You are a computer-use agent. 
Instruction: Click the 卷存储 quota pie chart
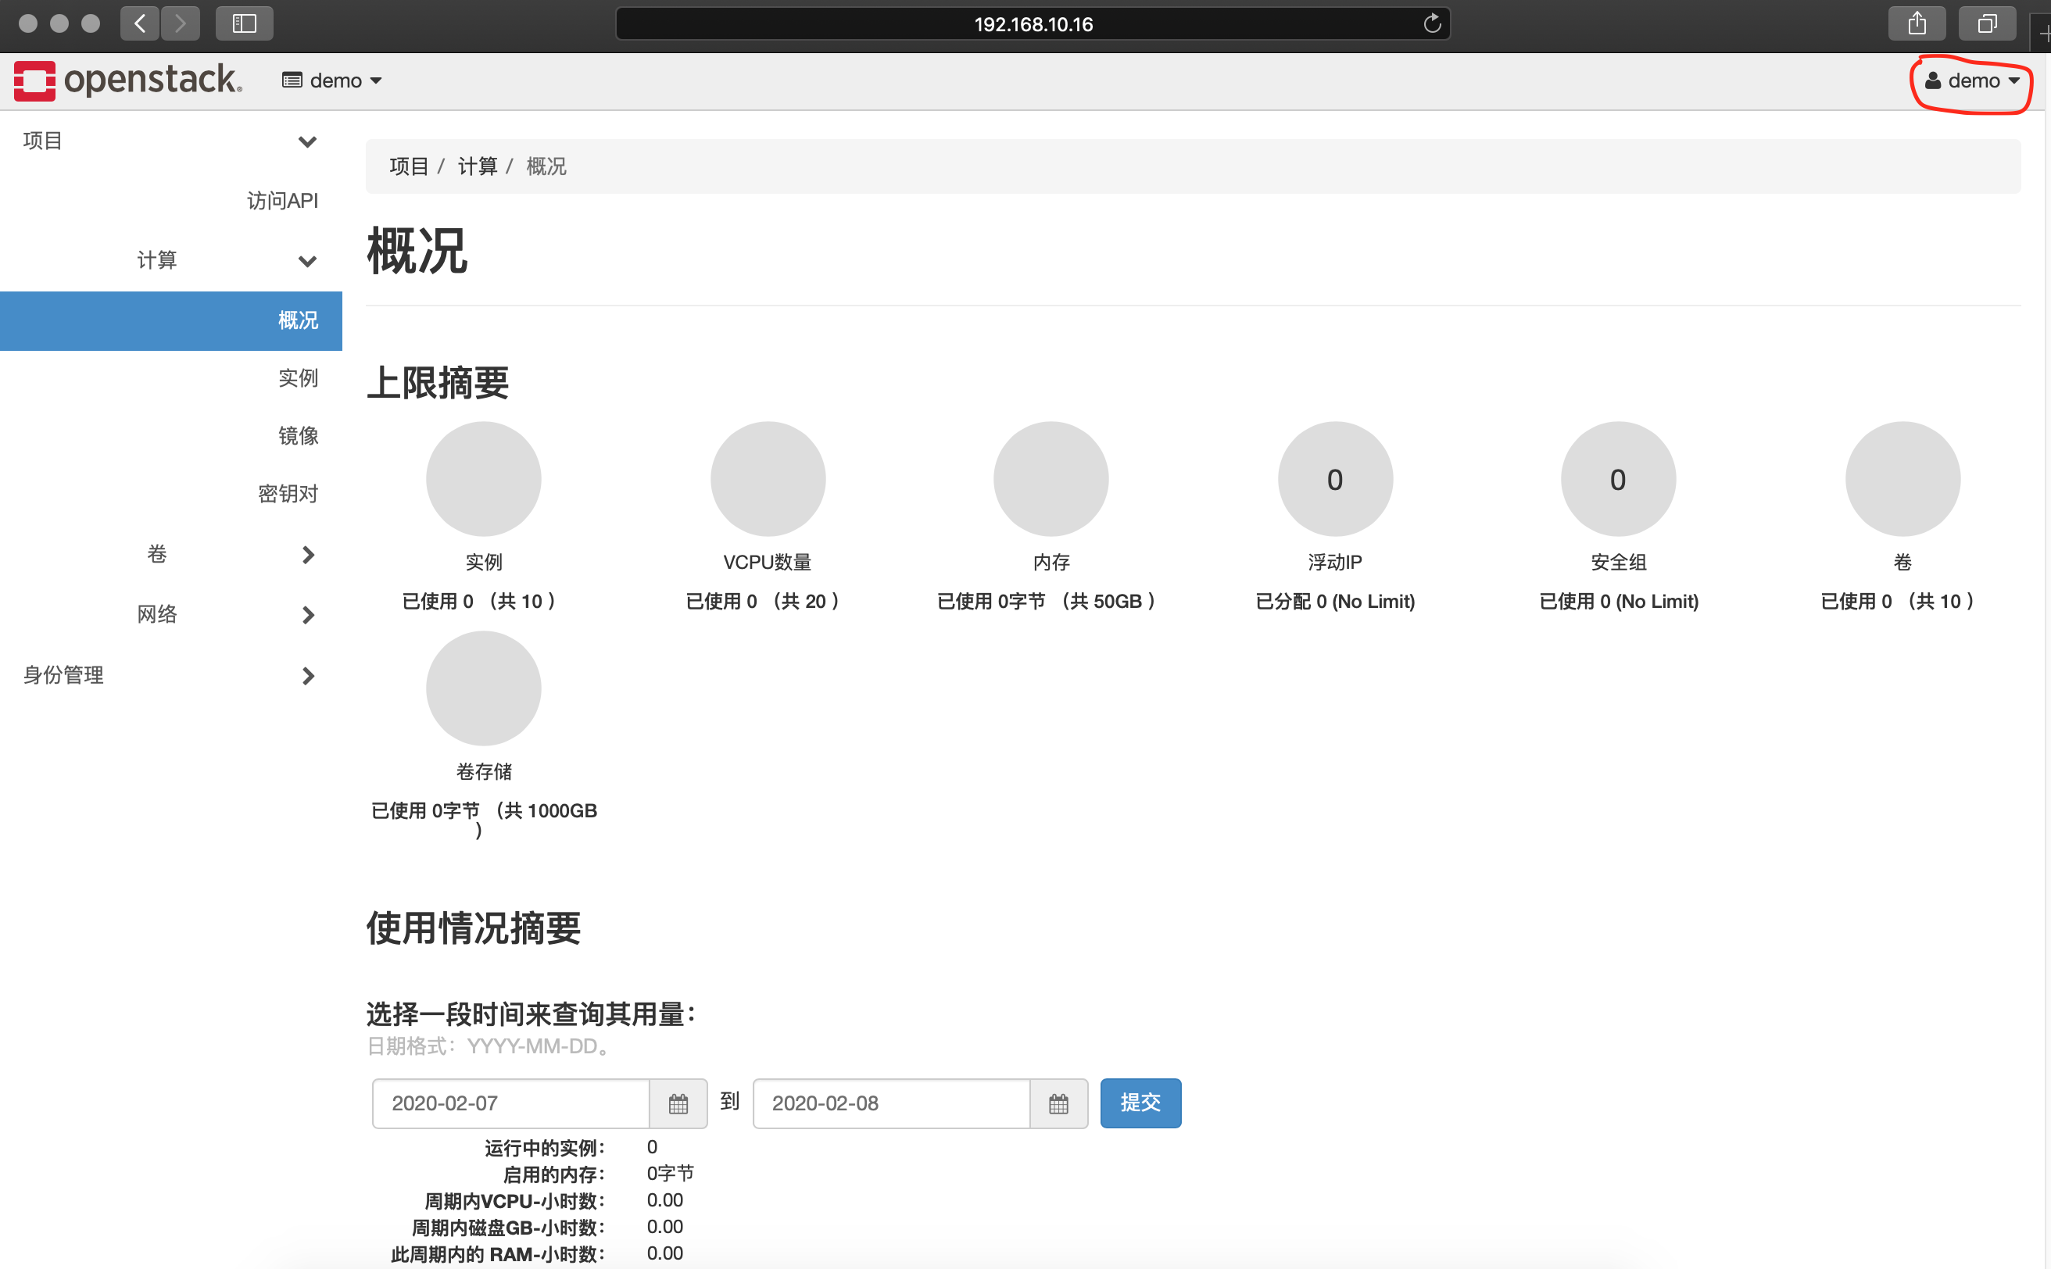484,689
